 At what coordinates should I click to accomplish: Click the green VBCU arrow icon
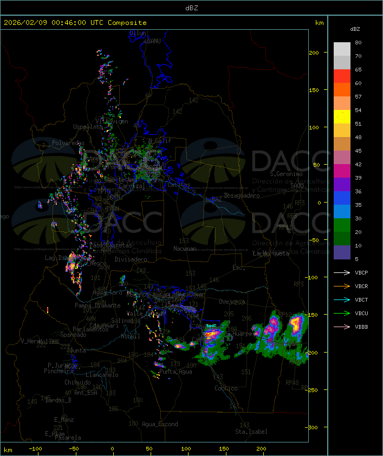342,313
